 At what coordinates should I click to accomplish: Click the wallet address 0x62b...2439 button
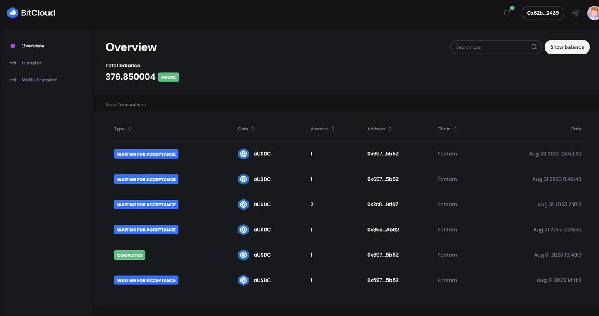coord(543,13)
